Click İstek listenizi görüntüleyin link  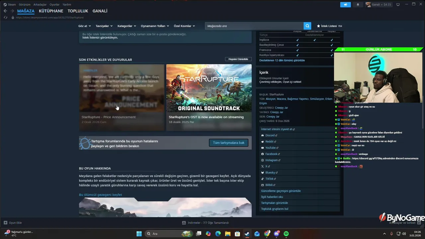[100, 38]
